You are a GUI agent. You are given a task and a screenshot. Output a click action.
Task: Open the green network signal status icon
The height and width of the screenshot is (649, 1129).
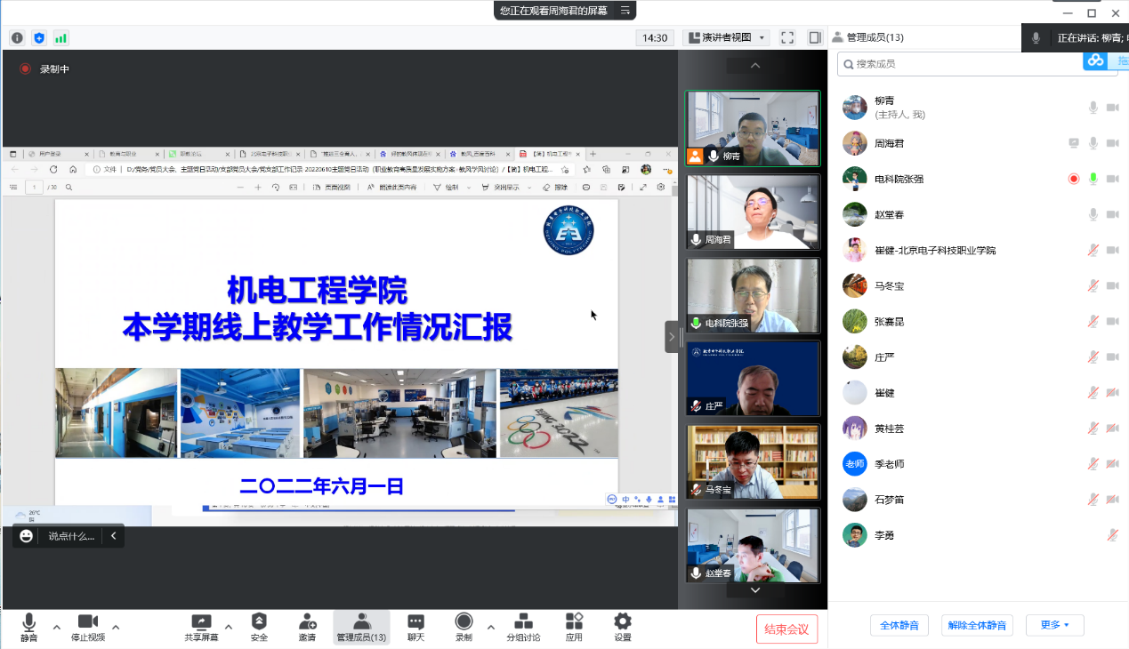click(61, 38)
